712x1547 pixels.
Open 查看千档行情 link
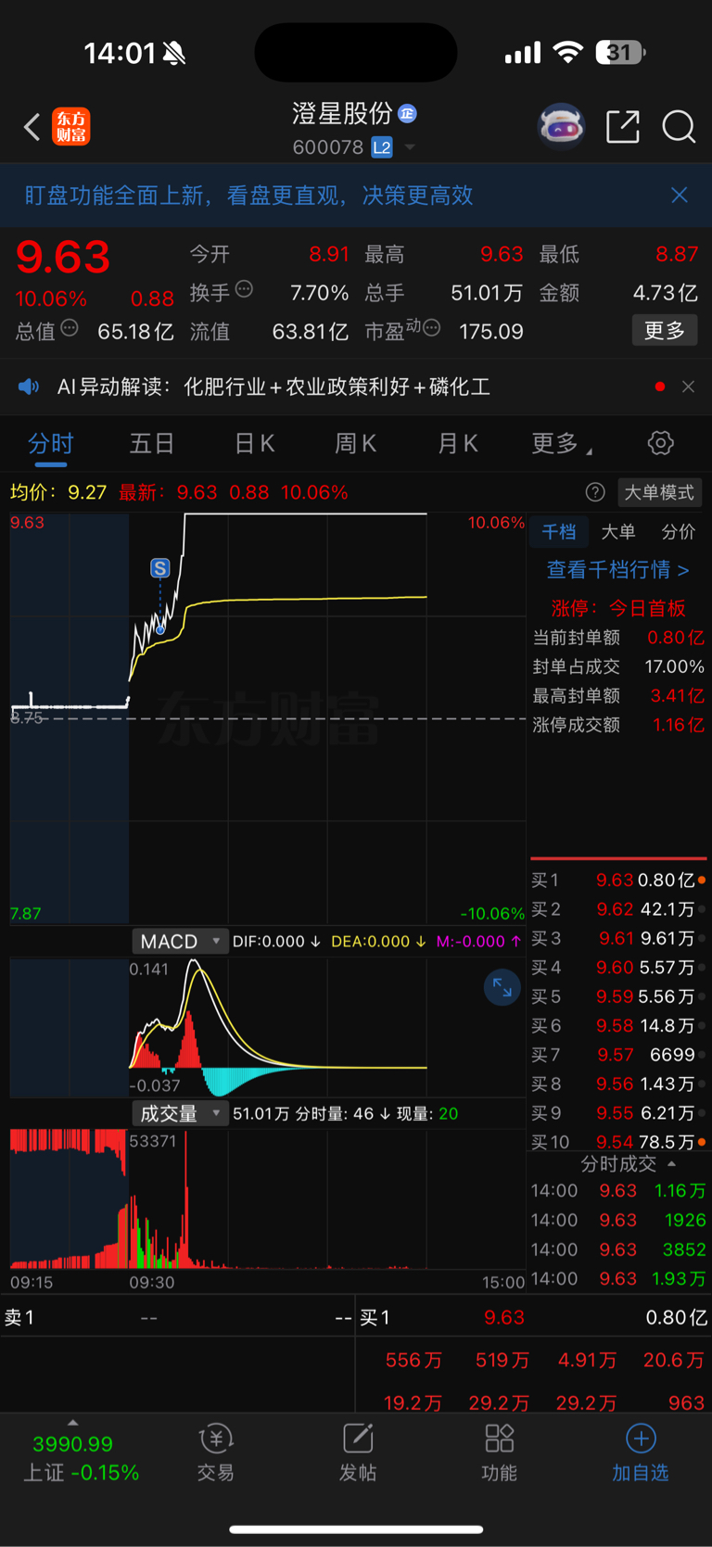pyautogui.click(x=617, y=569)
